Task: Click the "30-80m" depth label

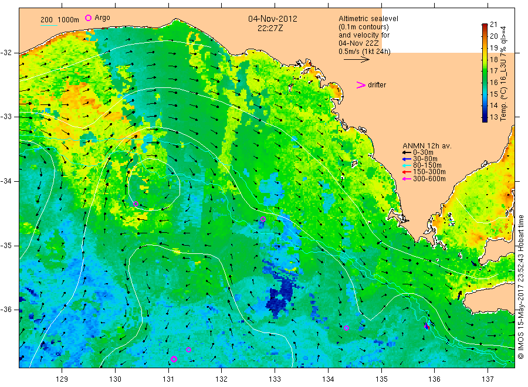Action: point(425,159)
